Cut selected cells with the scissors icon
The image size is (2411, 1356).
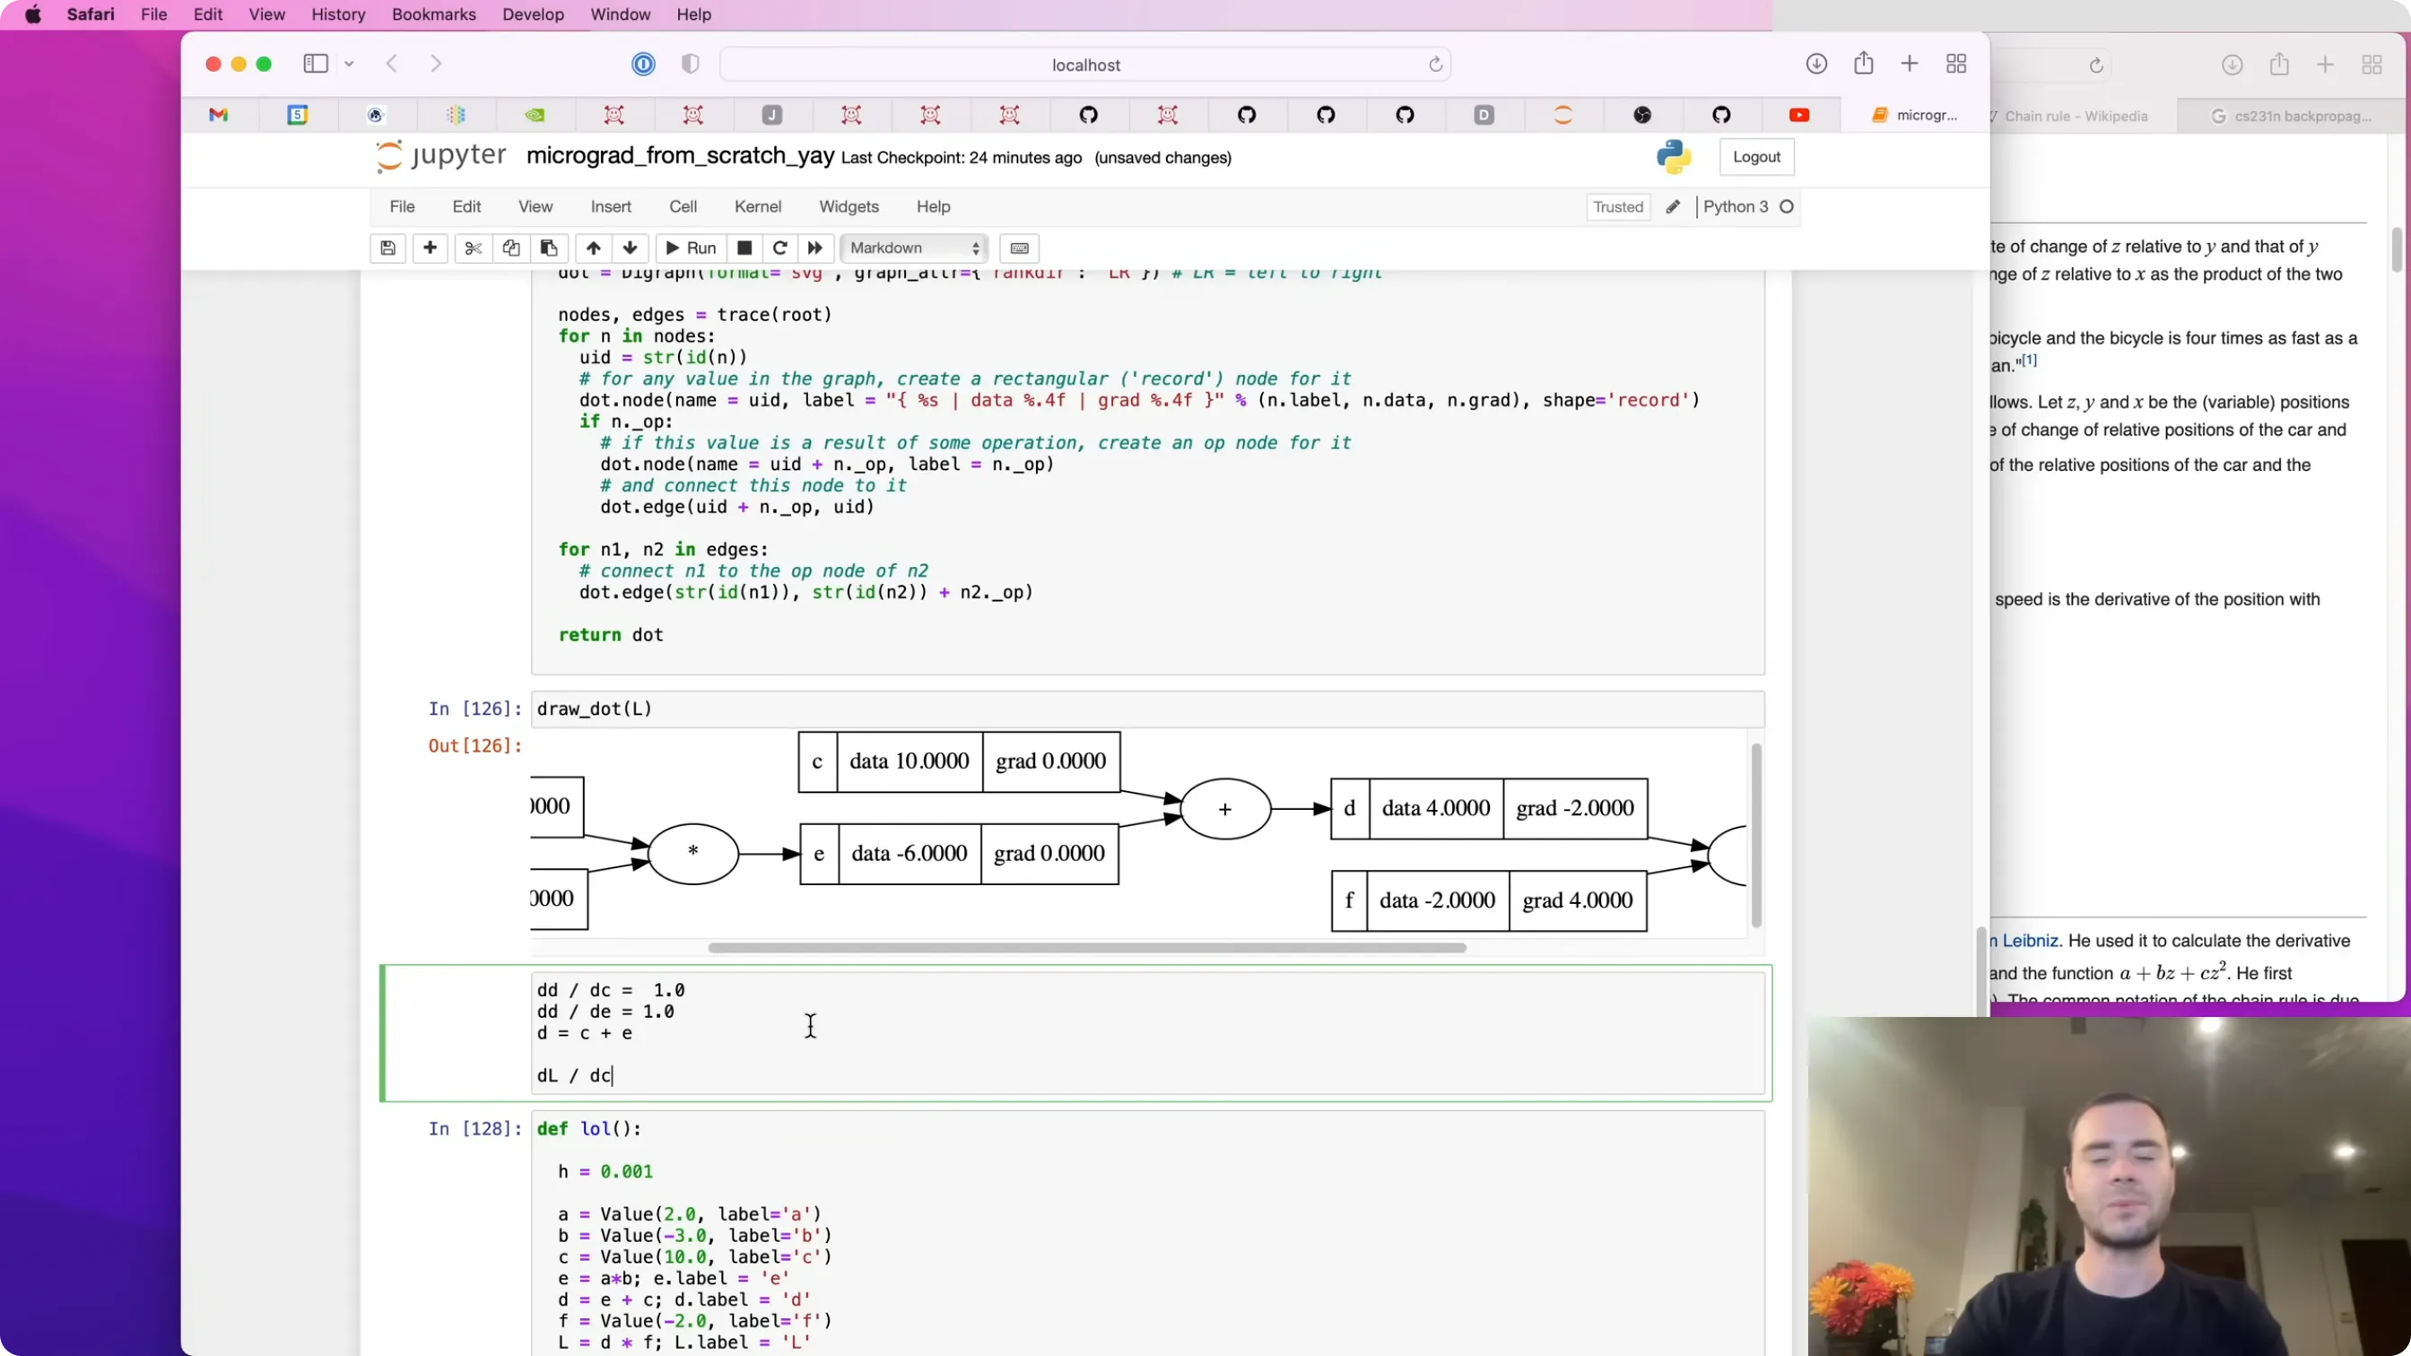(x=473, y=248)
